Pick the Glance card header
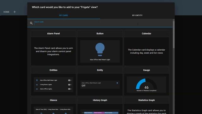 tap(53, 100)
